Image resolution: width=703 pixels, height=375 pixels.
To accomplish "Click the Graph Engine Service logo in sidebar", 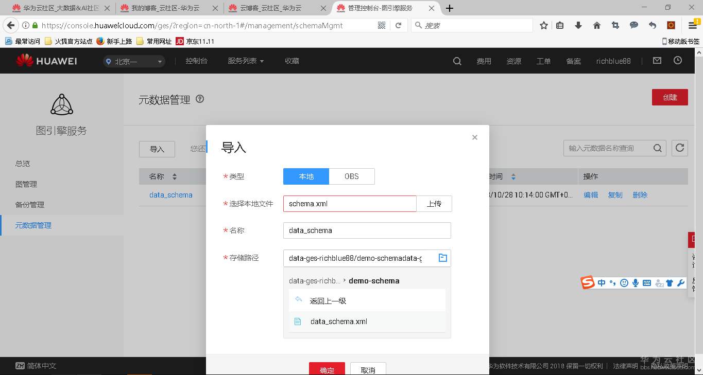I will click(x=61, y=105).
